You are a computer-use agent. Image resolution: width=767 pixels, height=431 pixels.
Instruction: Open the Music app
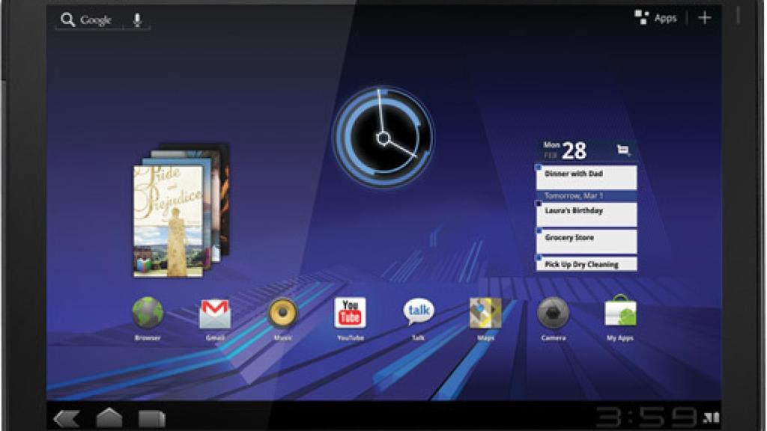click(x=282, y=311)
